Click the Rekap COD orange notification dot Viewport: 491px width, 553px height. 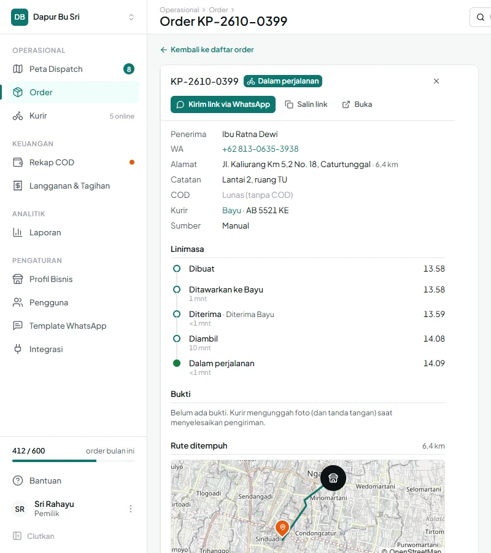coord(132,162)
